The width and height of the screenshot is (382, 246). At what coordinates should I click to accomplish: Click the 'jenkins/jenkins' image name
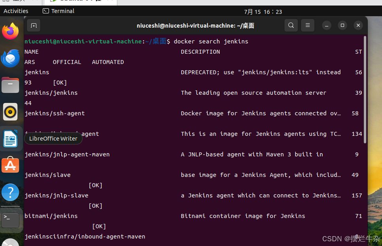[x=51, y=93]
